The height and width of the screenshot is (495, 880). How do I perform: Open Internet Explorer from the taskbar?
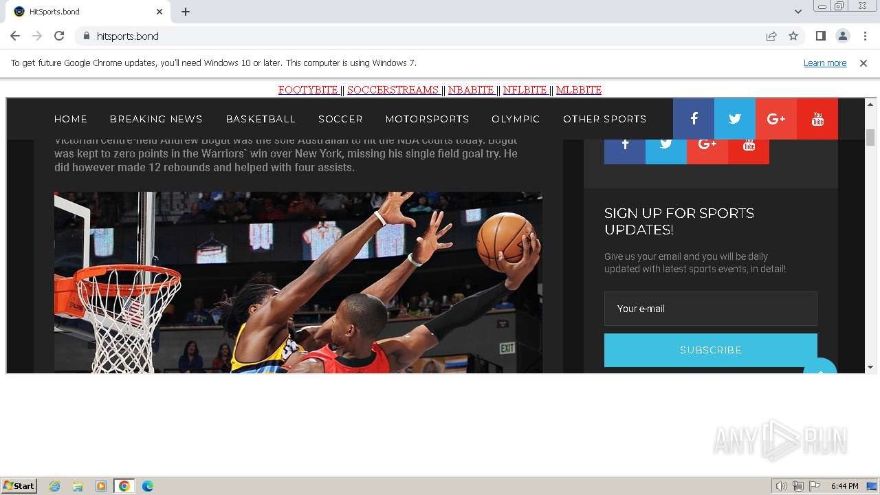pos(55,486)
